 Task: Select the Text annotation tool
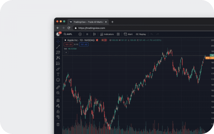point(58,74)
